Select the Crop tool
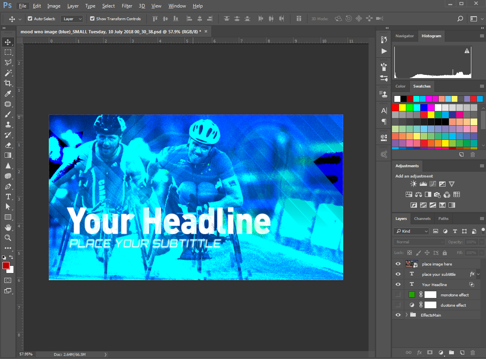Screen dimensions: 486x359 point(8,83)
